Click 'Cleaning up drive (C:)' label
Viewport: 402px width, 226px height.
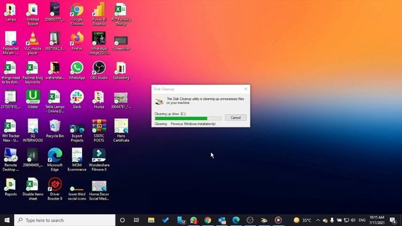[x=170, y=114]
